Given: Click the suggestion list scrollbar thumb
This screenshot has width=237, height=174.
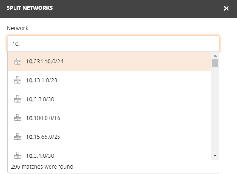Looking at the screenshot, I should (215, 63).
